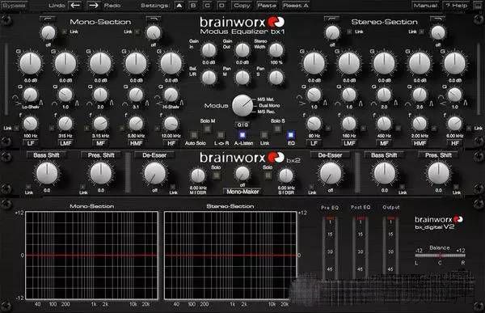485x313 pixels.
Task: Turn off the A.-Listen switch
Action: 242,135
